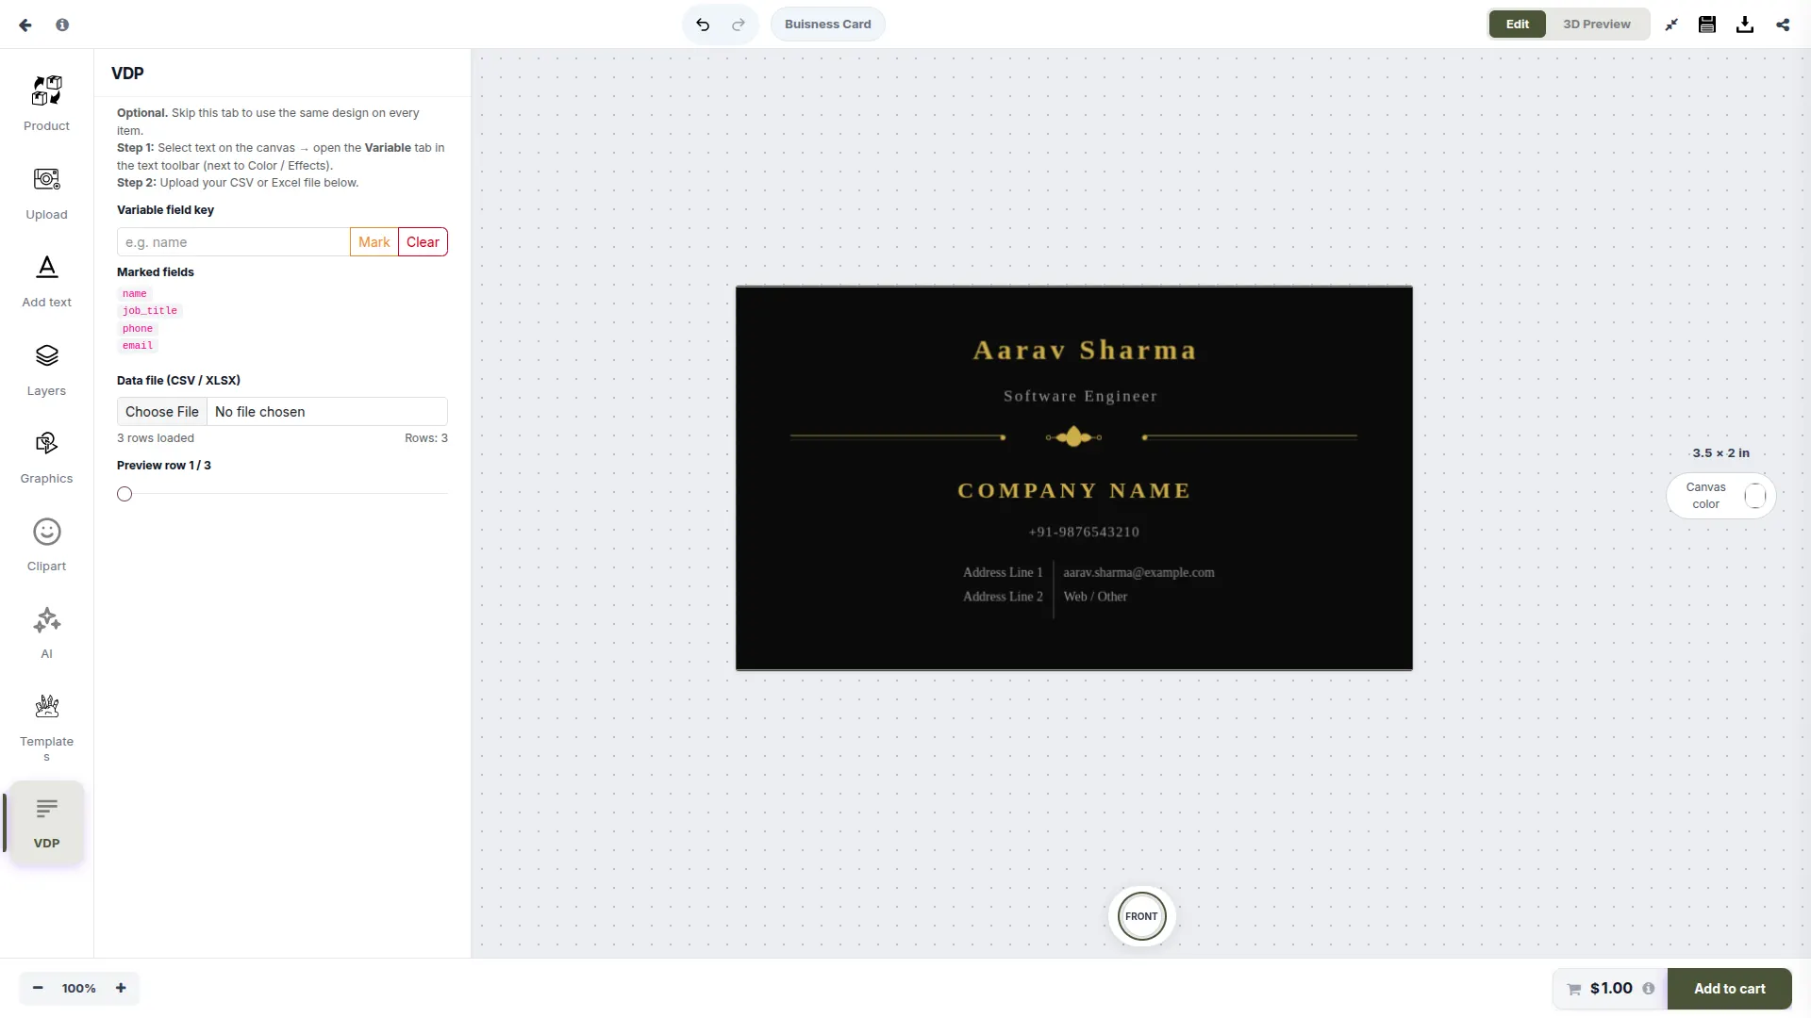
Task: Switch to 3D Preview mode
Action: click(x=1597, y=25)
